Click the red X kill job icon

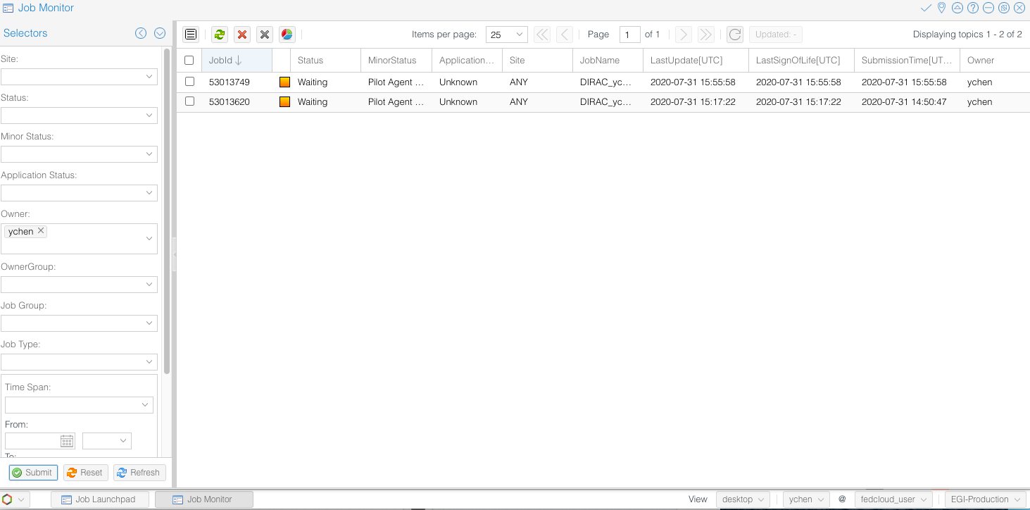click(242, 34)
